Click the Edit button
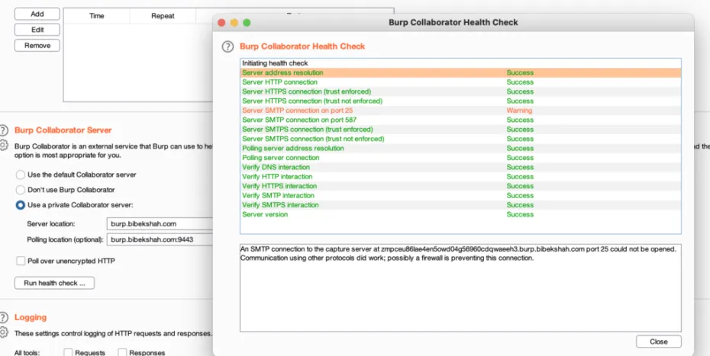The width and height of the screenshot is (710, 356). point(37,30)
